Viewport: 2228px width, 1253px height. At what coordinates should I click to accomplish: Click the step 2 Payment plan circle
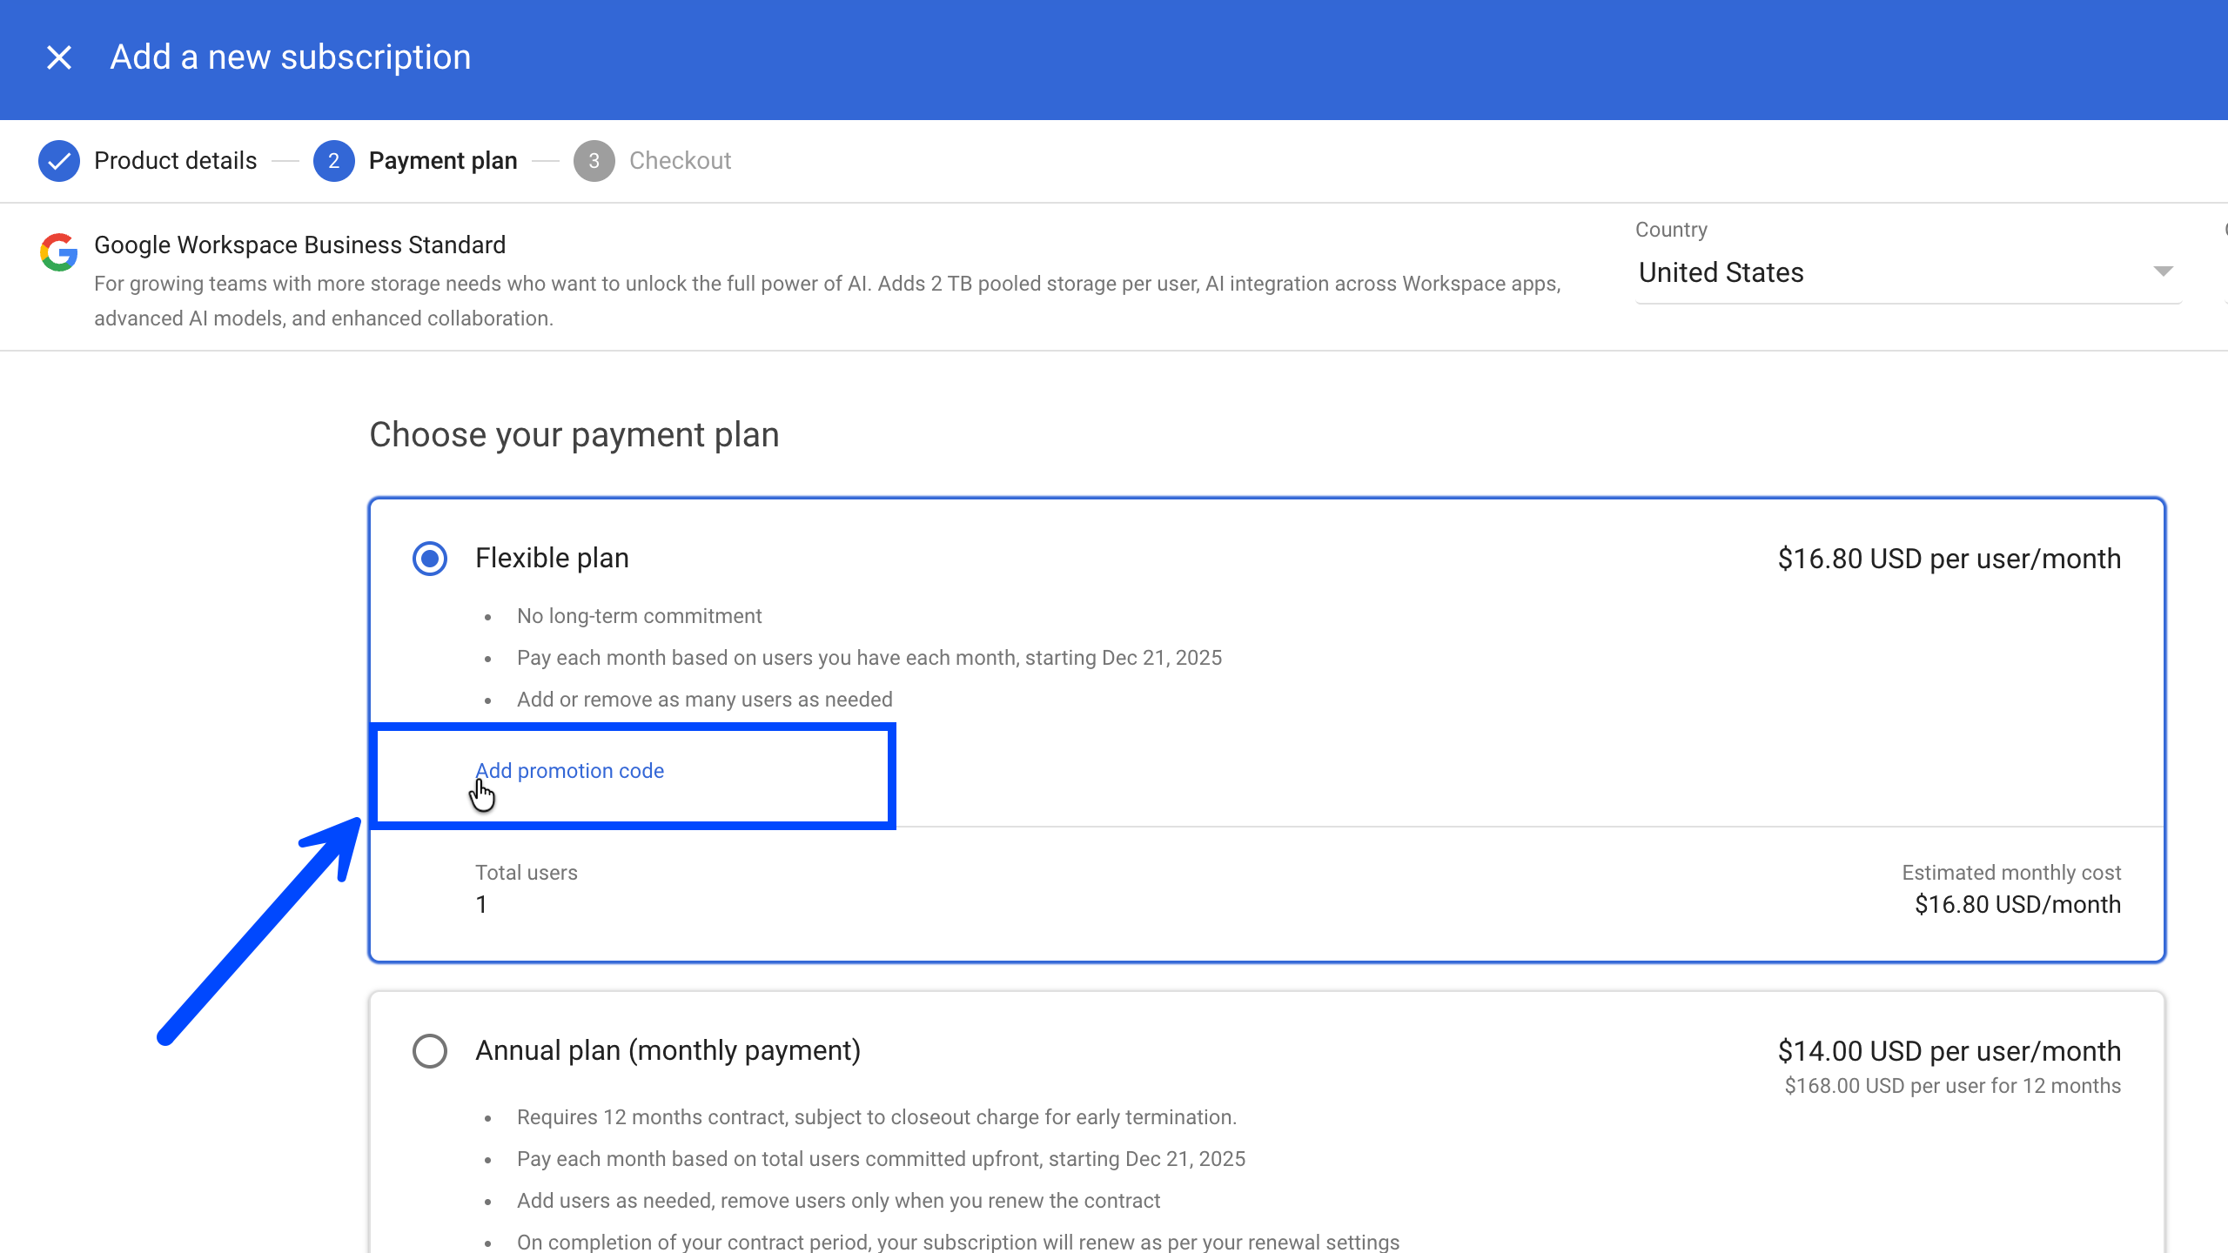333,161
